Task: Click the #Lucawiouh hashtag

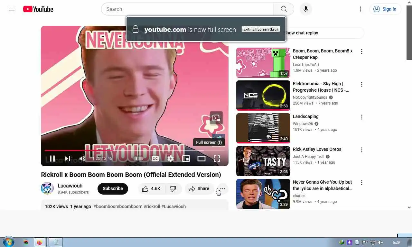Action: 173,206
